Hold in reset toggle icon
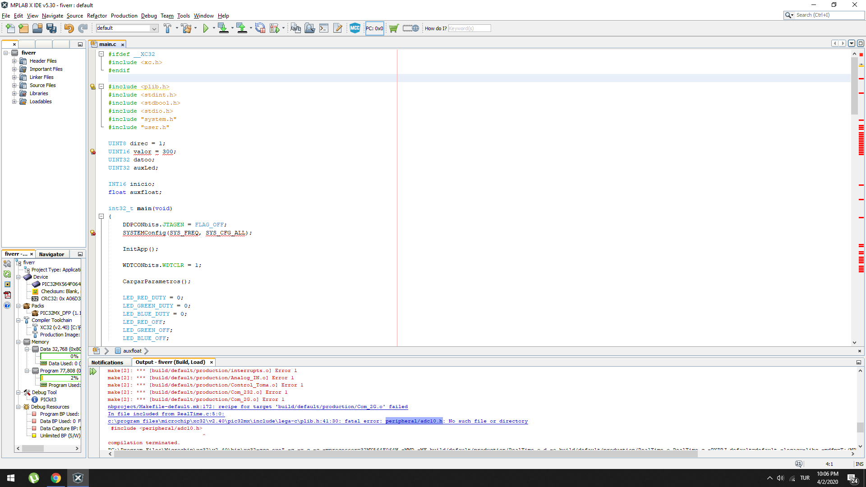 click(260, 28)
